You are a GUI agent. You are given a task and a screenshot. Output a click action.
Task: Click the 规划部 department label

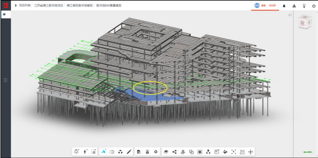[x=272, y=6]
